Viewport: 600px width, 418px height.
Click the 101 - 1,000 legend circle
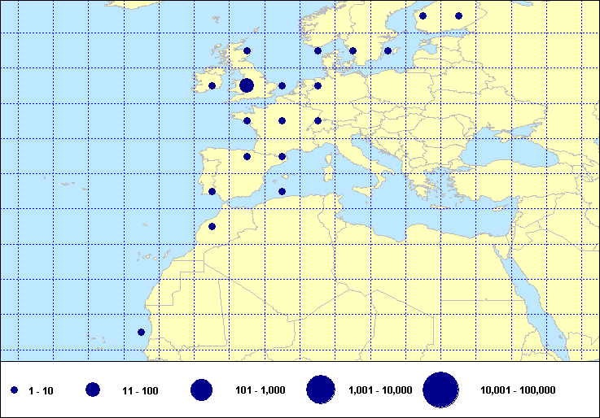[201, 390]
